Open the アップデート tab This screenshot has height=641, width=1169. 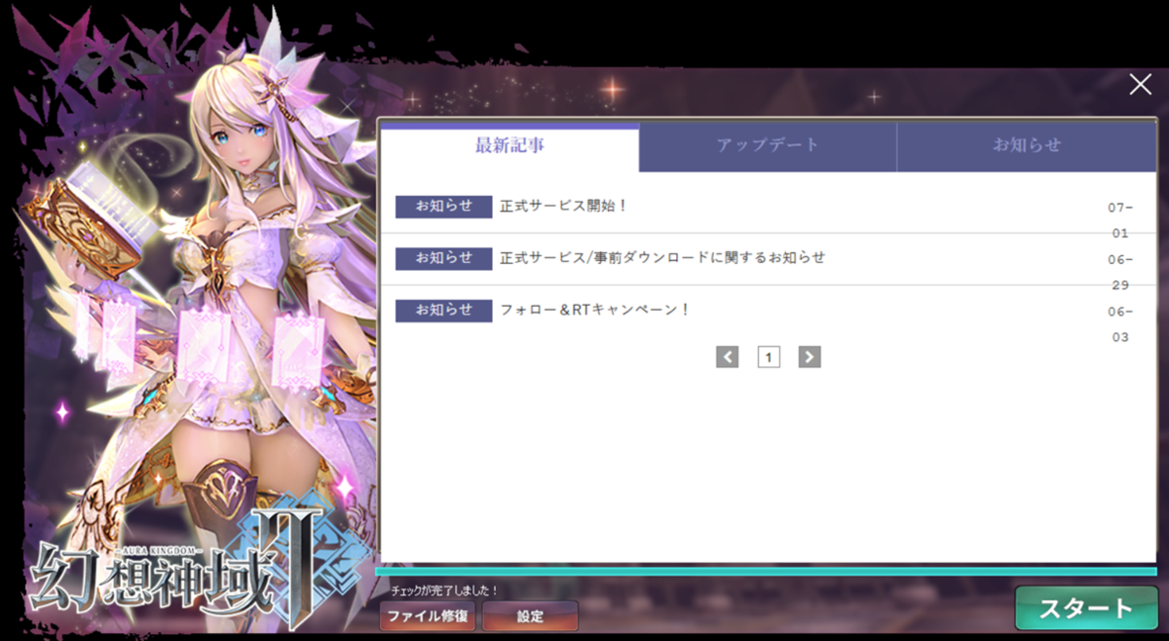768,146
